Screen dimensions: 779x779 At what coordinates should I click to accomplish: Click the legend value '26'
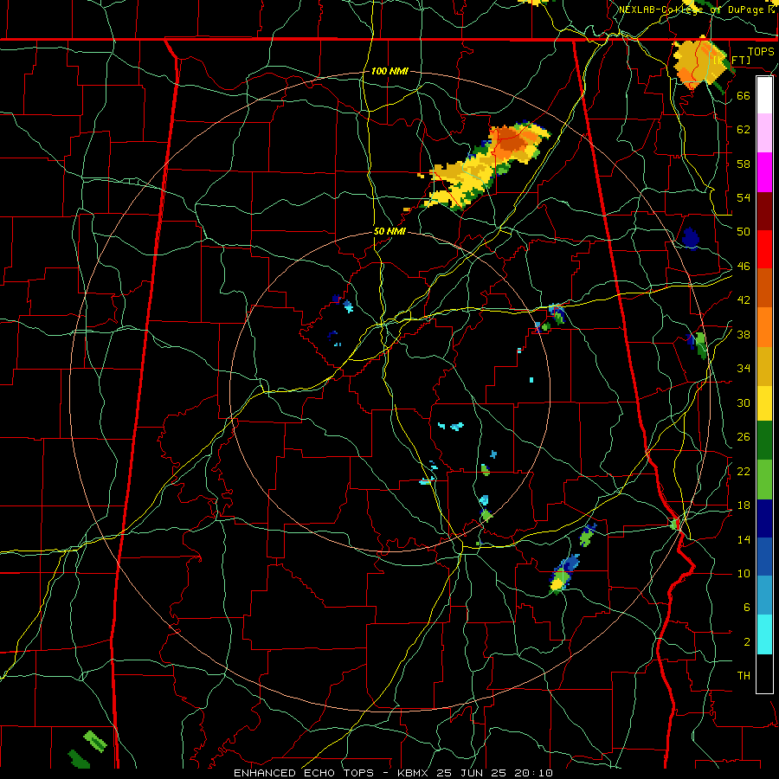(x=744, y=437)
